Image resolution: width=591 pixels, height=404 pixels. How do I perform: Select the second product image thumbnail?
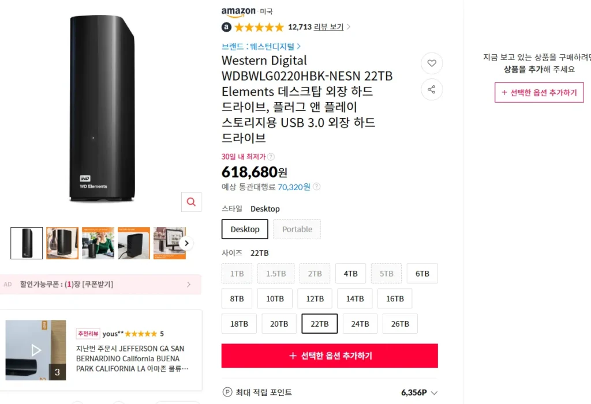point(62,243)
